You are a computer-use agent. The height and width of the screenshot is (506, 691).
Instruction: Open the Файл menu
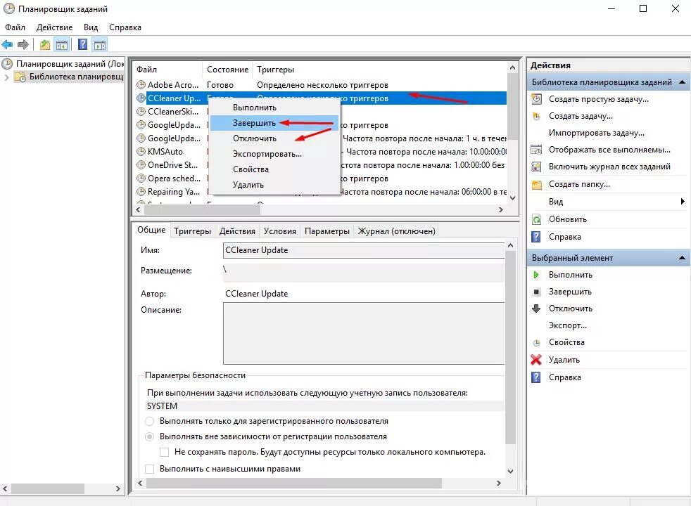[15, 27]
